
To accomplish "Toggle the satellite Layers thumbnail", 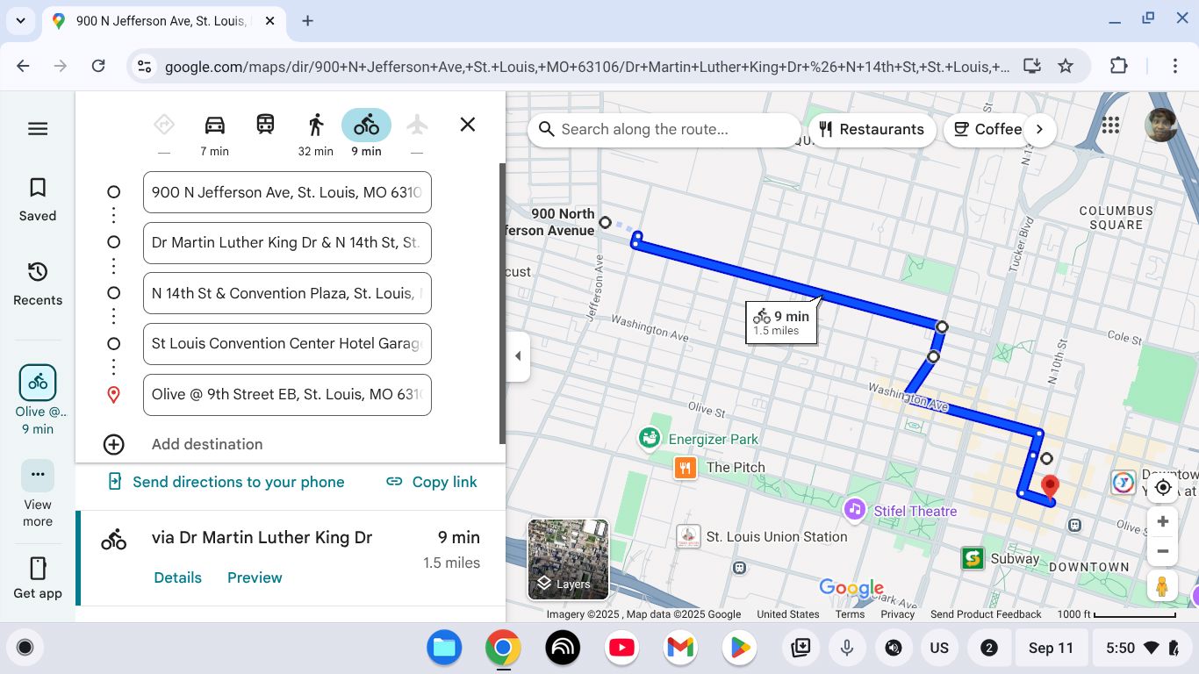I will point(568,559).
